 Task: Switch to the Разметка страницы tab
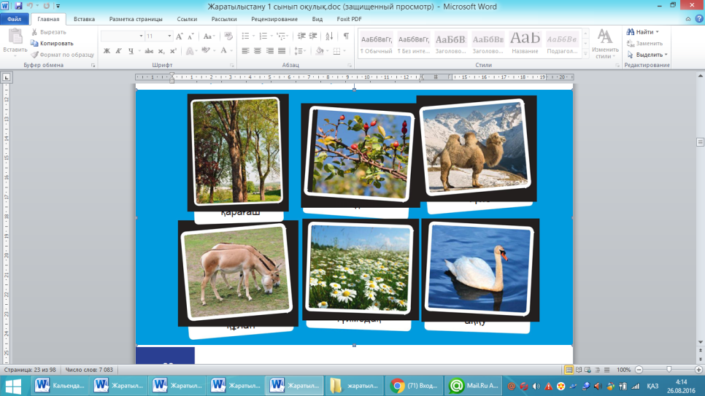(136, 20)
